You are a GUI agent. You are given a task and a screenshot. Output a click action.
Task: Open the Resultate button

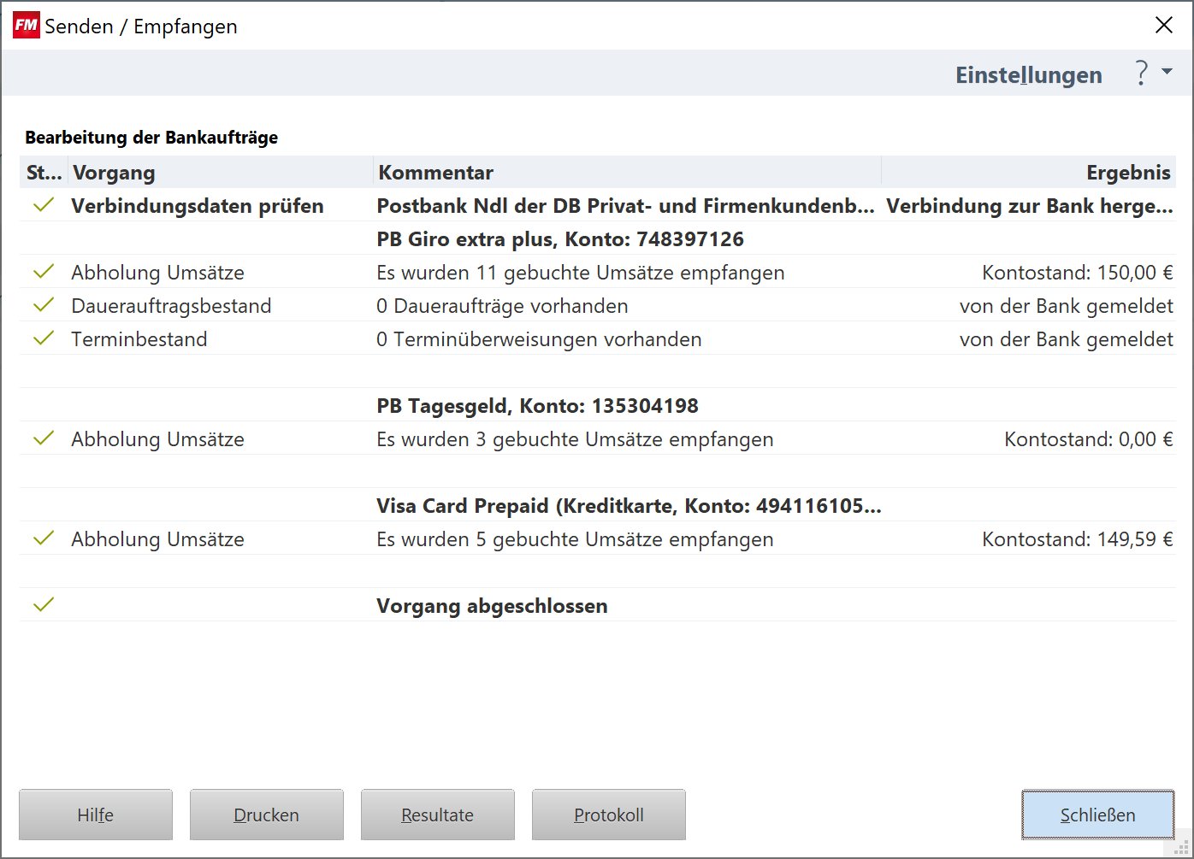(x=438, y=815)
